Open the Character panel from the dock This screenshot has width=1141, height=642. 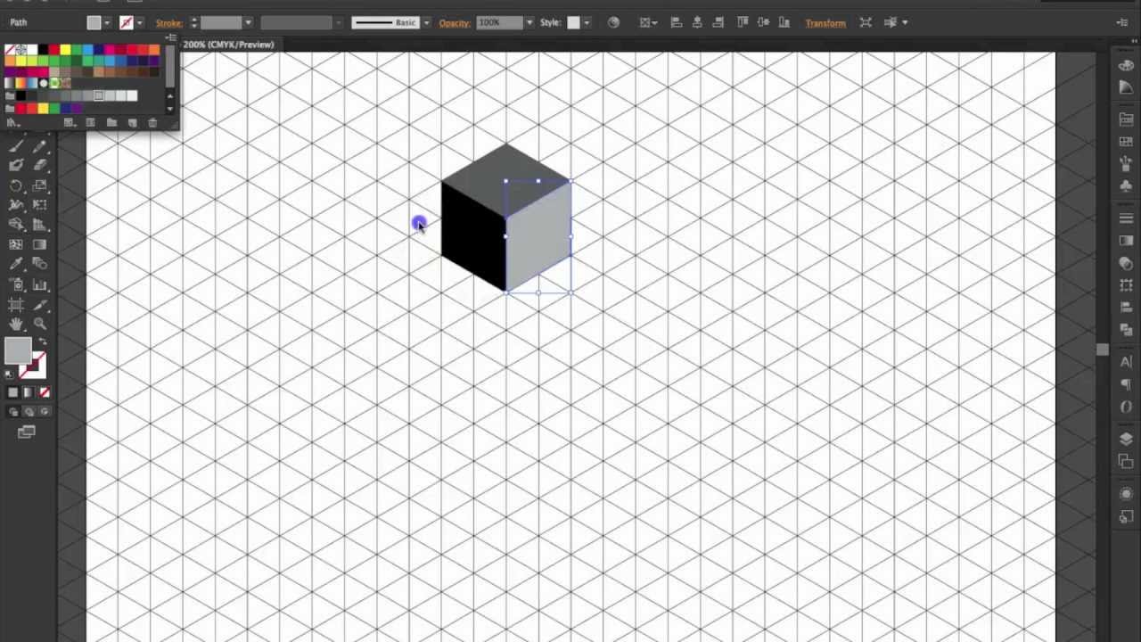pyautogui.click(x=1126, y=362)
